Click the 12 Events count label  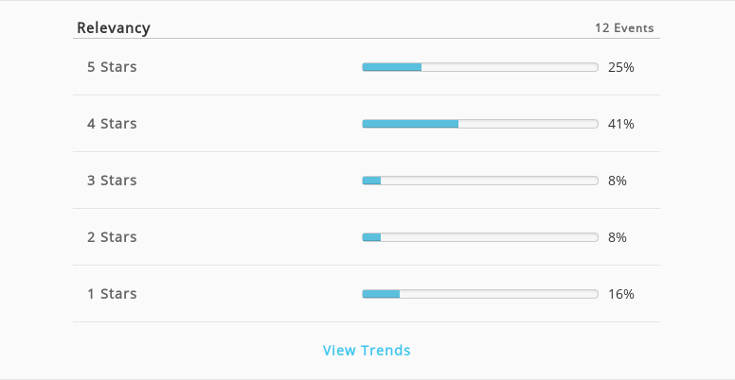tap(624, 28)
